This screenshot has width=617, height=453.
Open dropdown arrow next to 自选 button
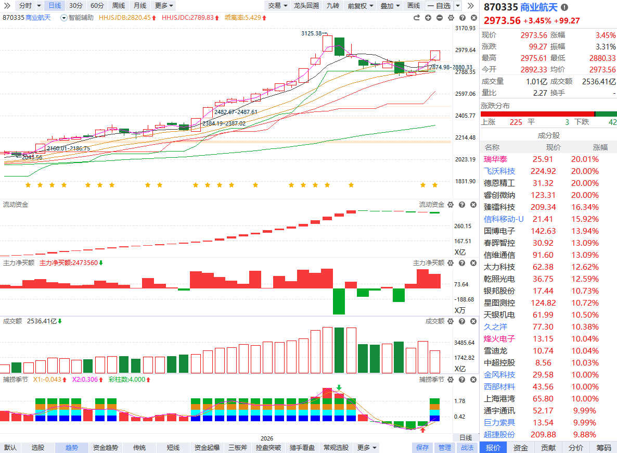458,6
